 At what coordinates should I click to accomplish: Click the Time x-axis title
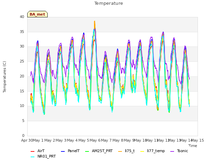click(x=193, y=146)
